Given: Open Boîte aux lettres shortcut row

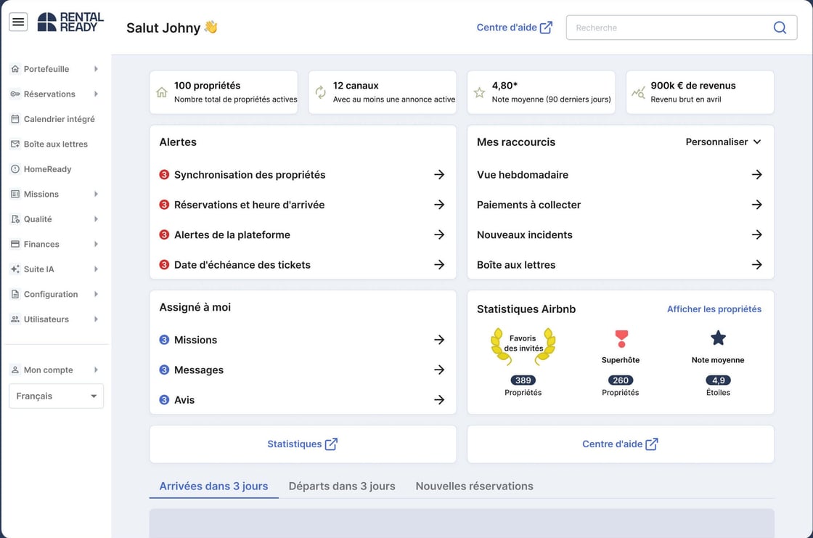Looking at the screenshot, I should 620,264.
